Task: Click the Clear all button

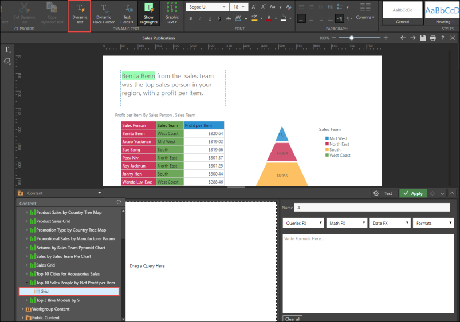Action: (x=293, y=319)
